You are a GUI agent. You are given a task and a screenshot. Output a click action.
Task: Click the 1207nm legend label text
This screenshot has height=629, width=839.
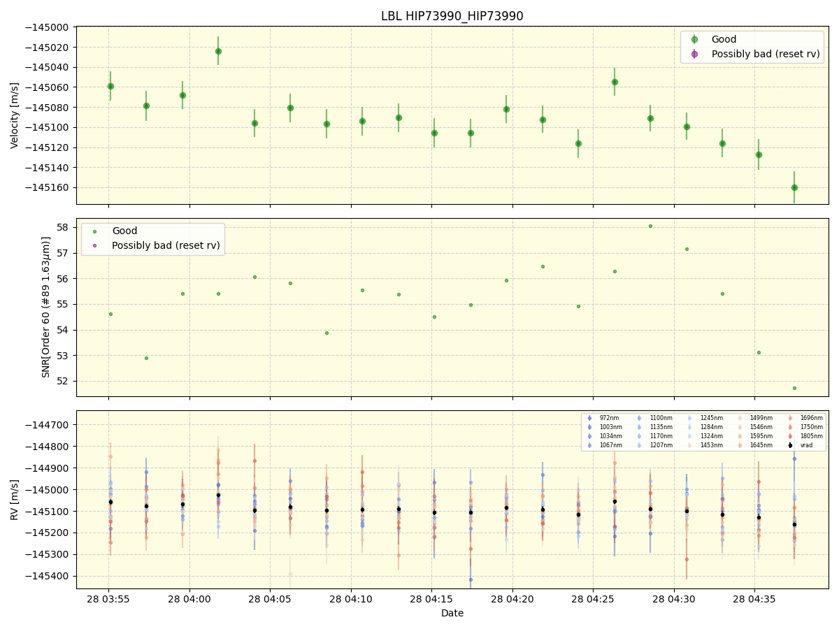[661, 445]
